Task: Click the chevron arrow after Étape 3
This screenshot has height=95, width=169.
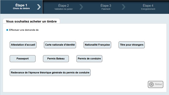Action: [x=123, y=7]
